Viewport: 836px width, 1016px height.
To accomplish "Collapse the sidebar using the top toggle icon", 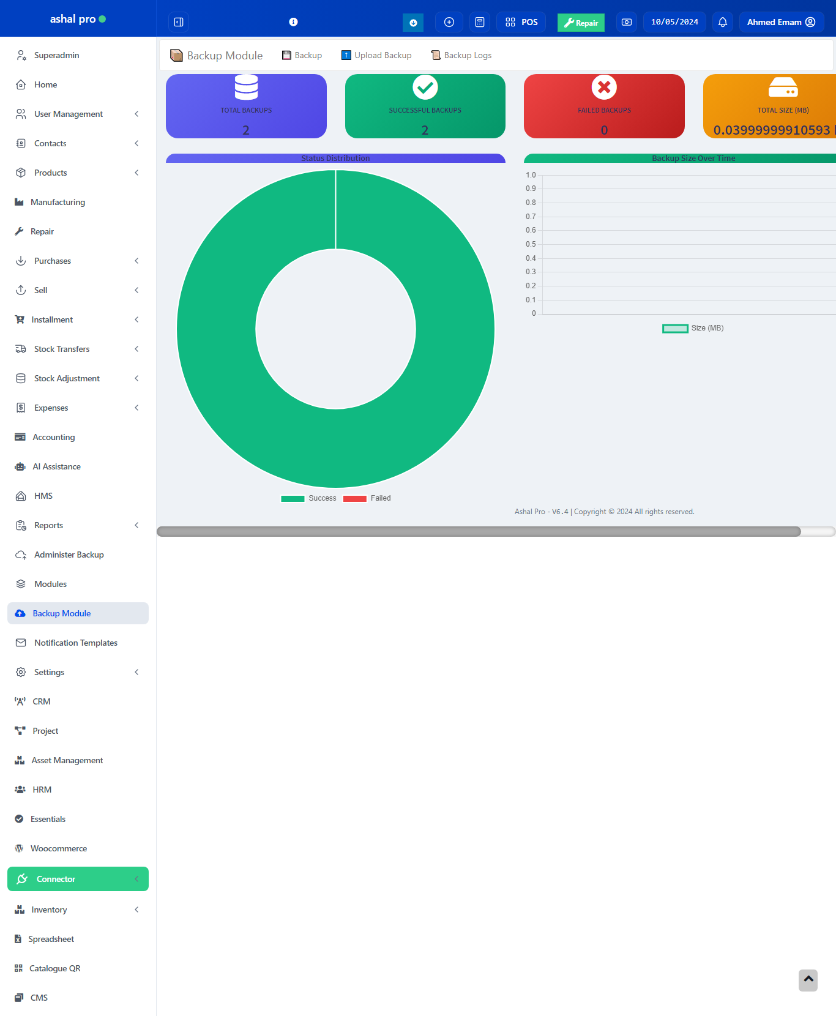I will [x=179, y=22].
